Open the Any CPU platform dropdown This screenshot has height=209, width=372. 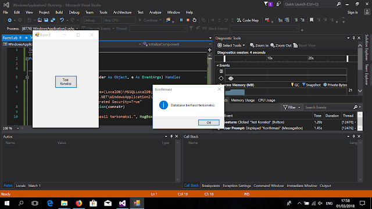(x=119, y=20)
